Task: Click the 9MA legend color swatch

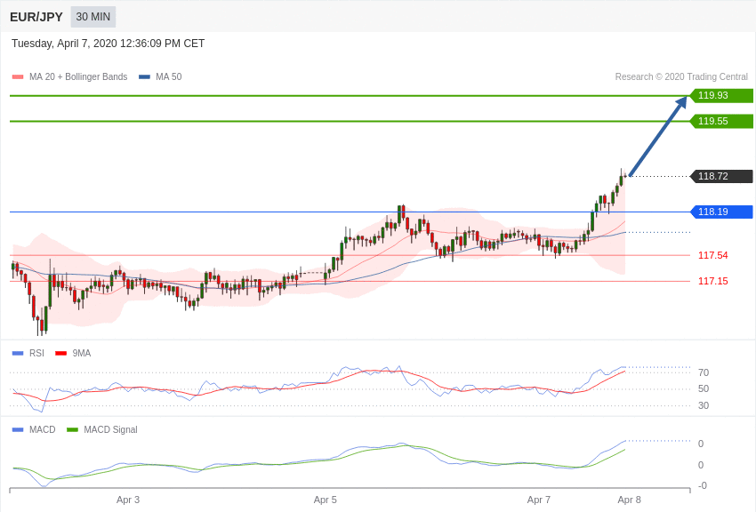Action: coord(60,353)
